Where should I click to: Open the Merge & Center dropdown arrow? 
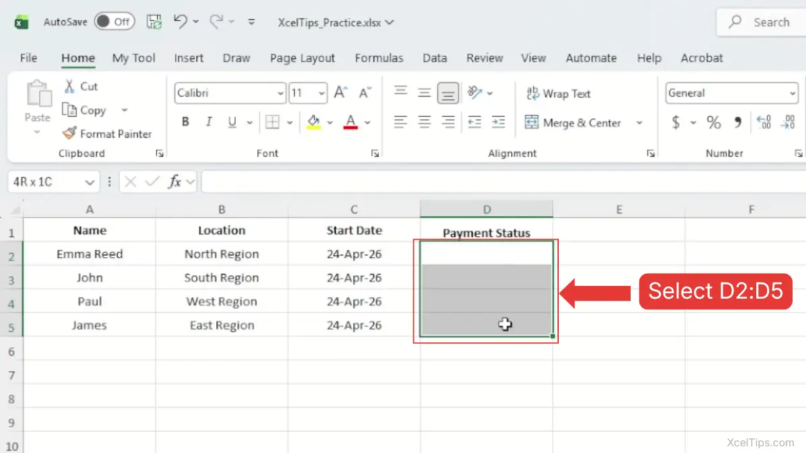(x=639, y=123)
